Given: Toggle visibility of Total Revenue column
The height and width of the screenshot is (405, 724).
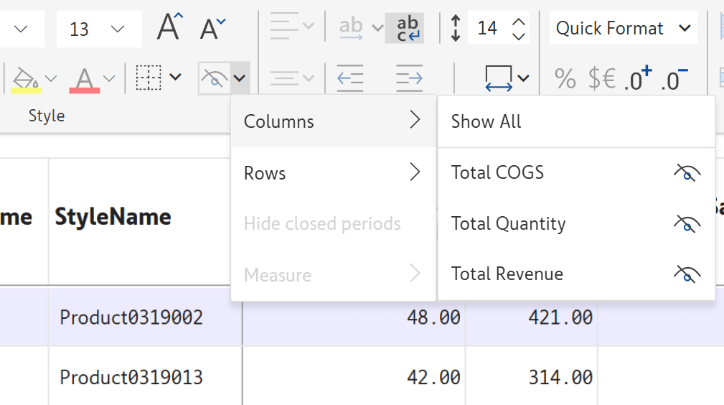Looking at the screenshot, I should click(x=687, y=274).
